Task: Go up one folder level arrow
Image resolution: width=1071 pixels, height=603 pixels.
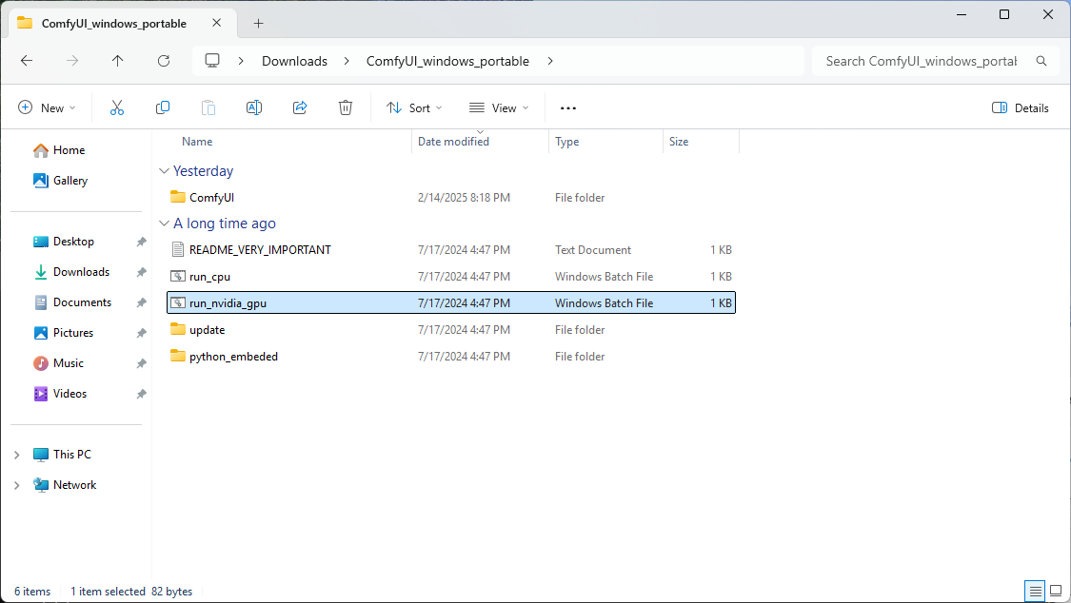Action: pyautogui.click(x=117, y=61)
